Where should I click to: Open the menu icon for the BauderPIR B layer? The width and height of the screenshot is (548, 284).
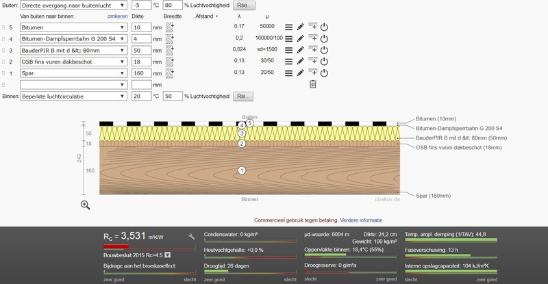click(x=288, y=51)
